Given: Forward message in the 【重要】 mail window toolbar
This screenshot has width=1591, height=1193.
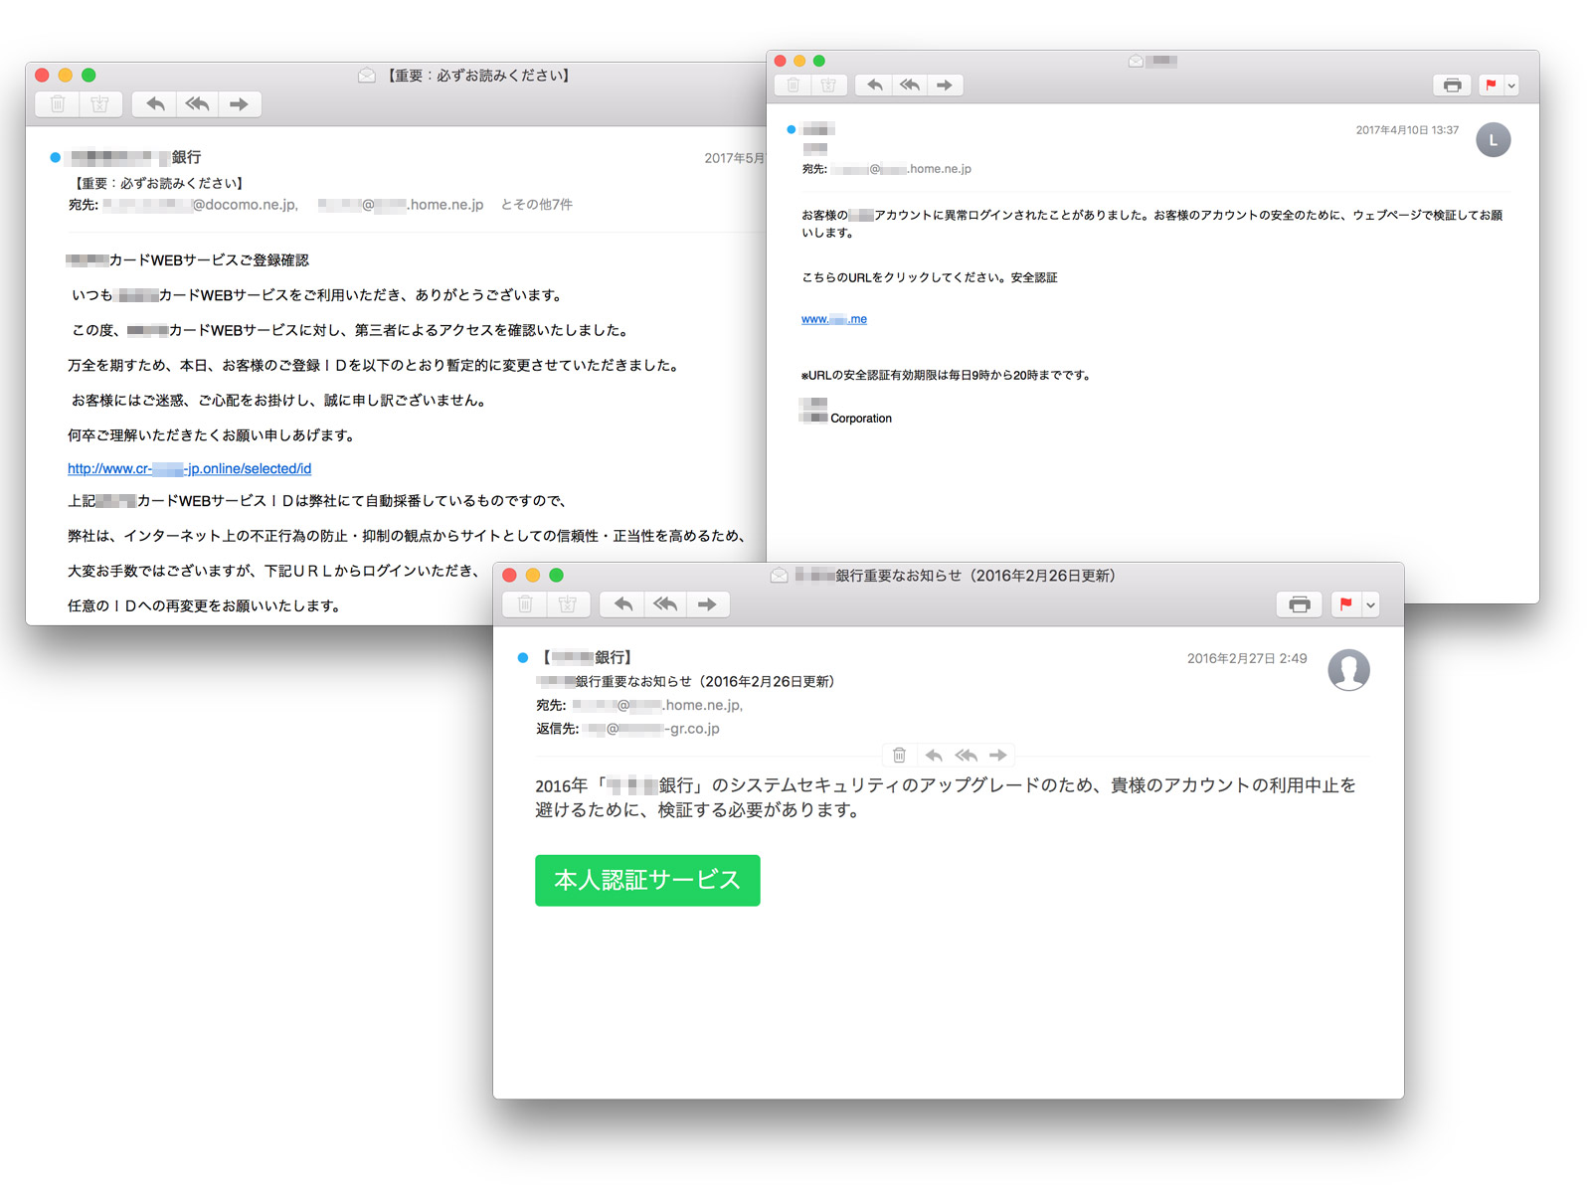Looking at the screenshot, I should coord(239,104).
